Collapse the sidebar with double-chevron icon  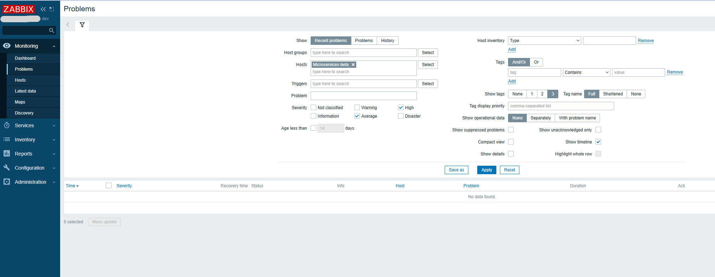click(43, 9)
